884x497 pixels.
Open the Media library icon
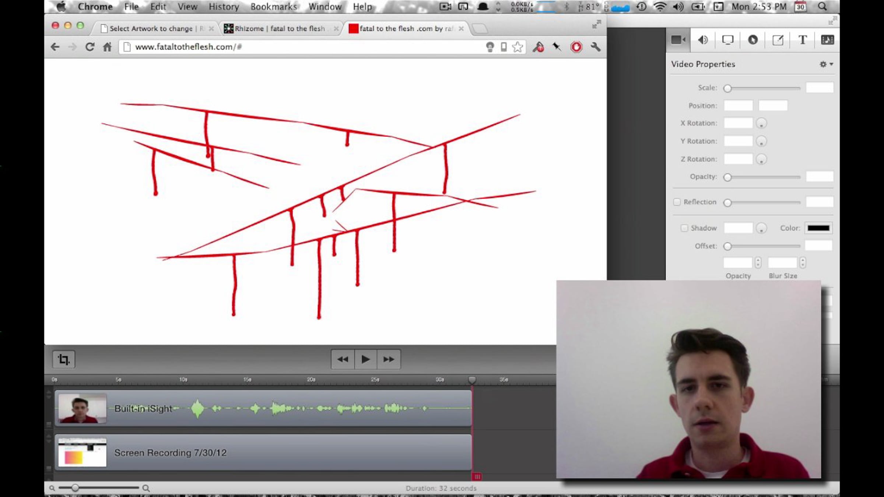pyautogui.click(x=827, y=40)
